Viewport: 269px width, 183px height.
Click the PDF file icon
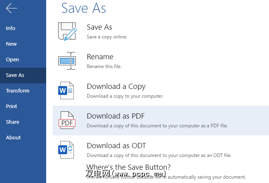(67, 121)
